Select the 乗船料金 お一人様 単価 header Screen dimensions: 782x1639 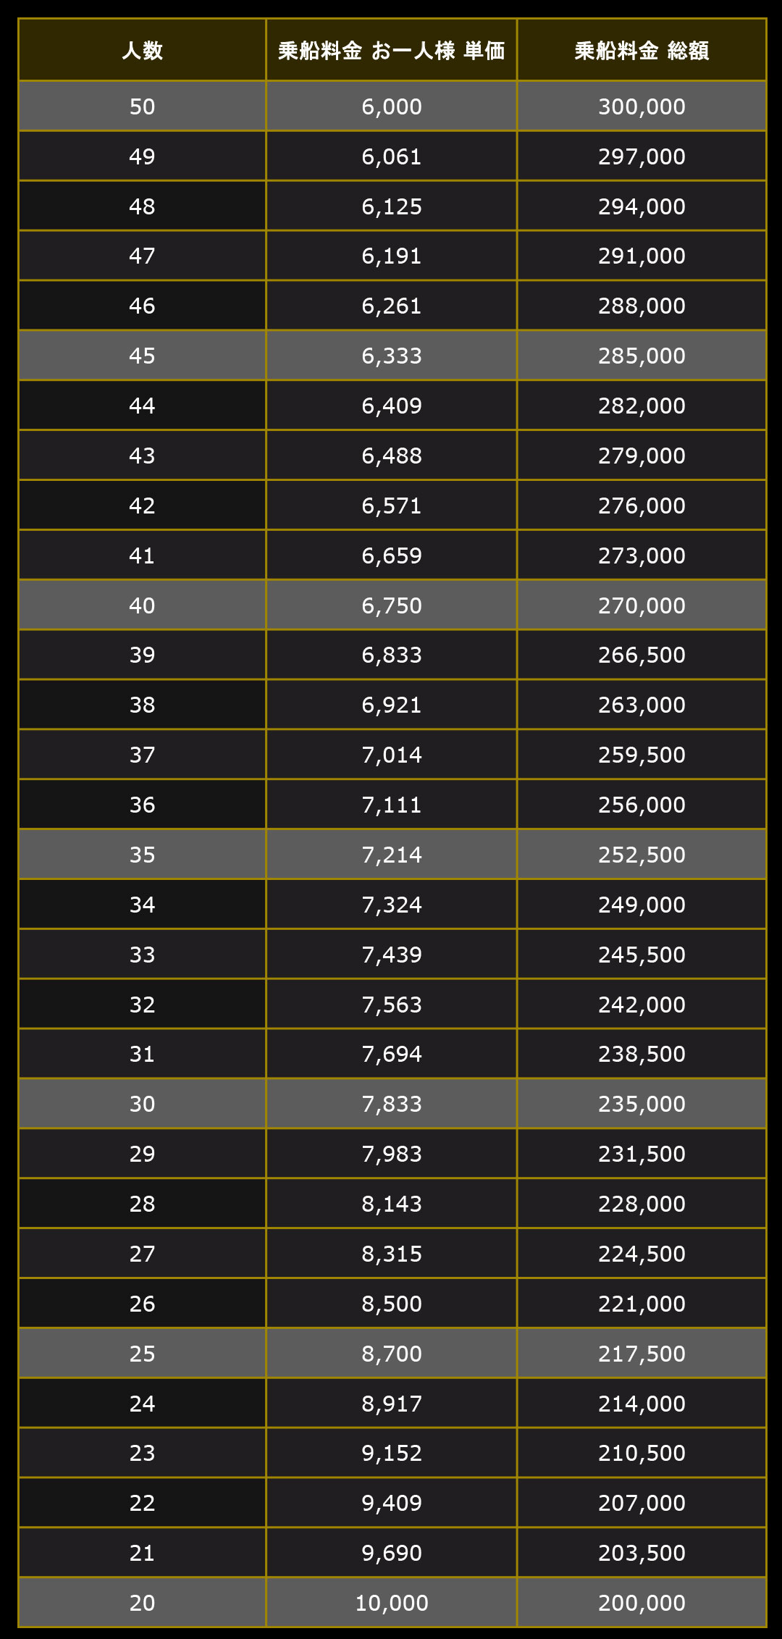click(x=392, y=50)
